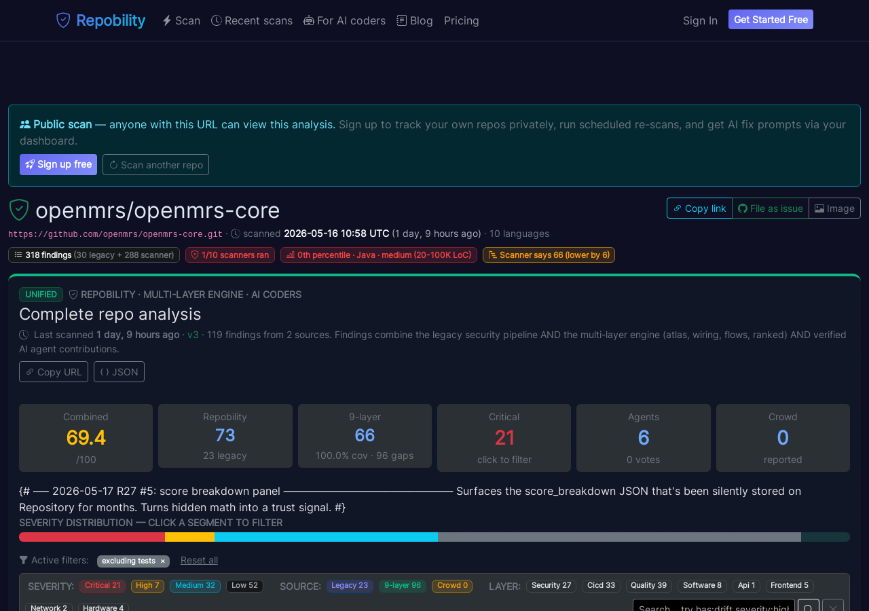Click the yellow high severity bar segment
The image size is (869, 611).
click(x=189, y=537)
